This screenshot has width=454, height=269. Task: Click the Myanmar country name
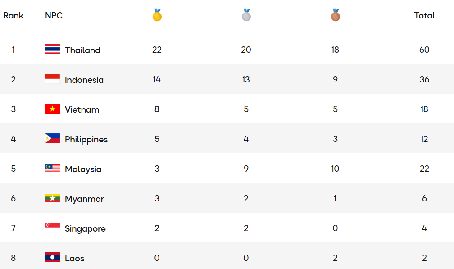pyautogui.click(x=84, y=199)
